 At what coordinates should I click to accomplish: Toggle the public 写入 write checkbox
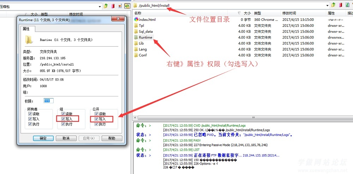point(96,119)
